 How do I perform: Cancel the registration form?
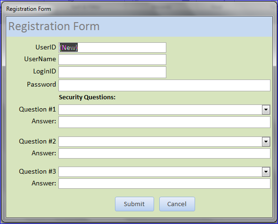pyautogui.click(x=177, y=204)
